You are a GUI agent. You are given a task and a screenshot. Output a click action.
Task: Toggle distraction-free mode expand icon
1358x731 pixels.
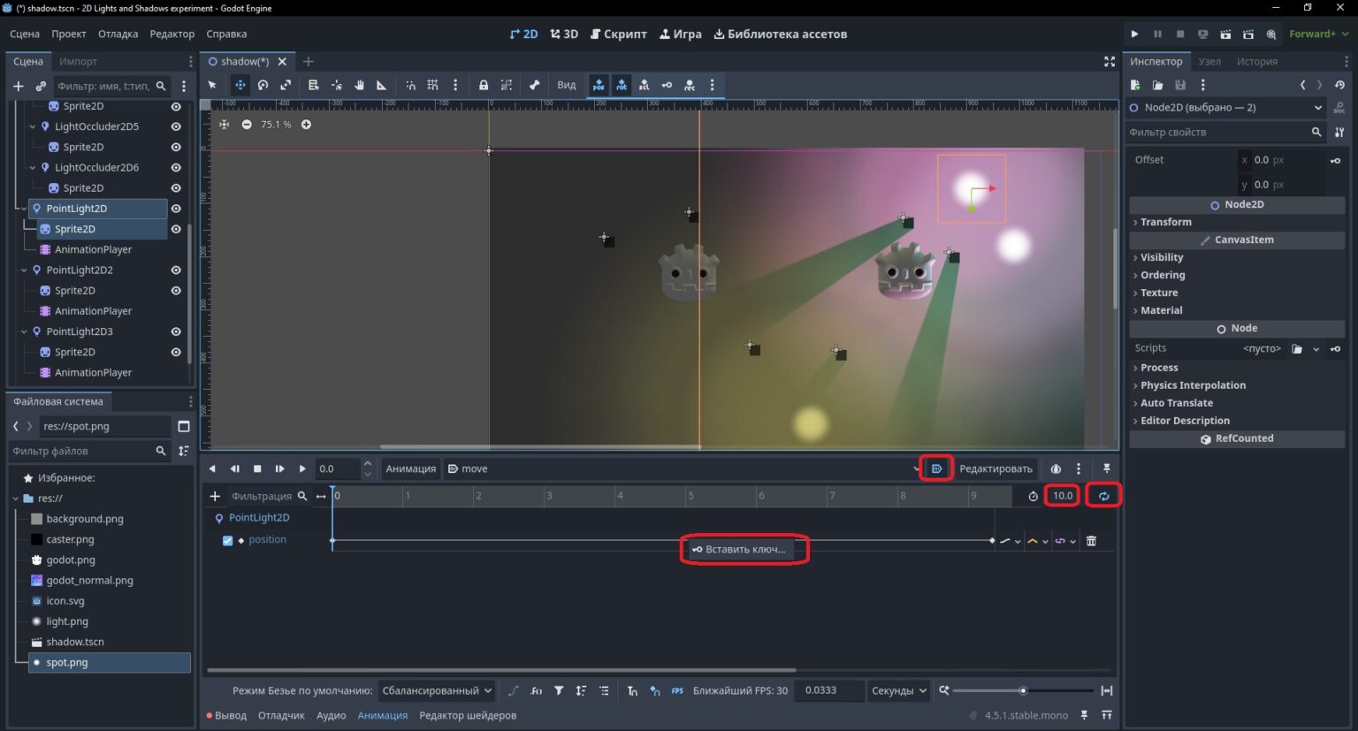click(1110, 61)
